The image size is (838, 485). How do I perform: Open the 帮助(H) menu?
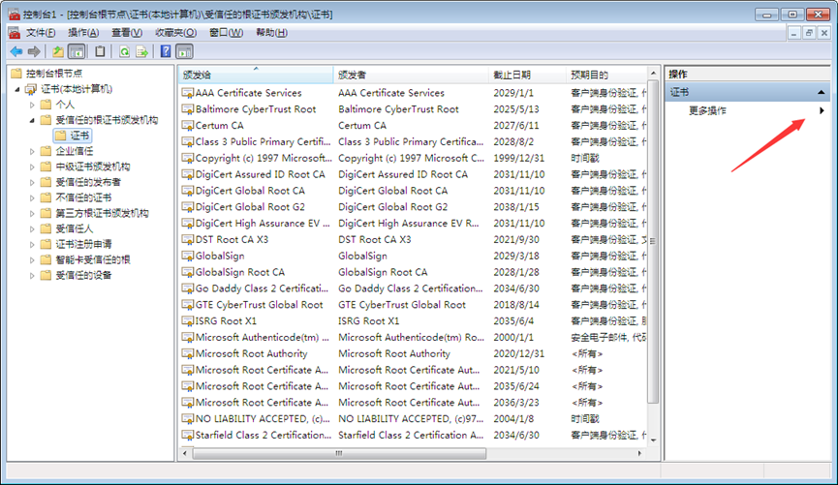(x=271, y=33)
